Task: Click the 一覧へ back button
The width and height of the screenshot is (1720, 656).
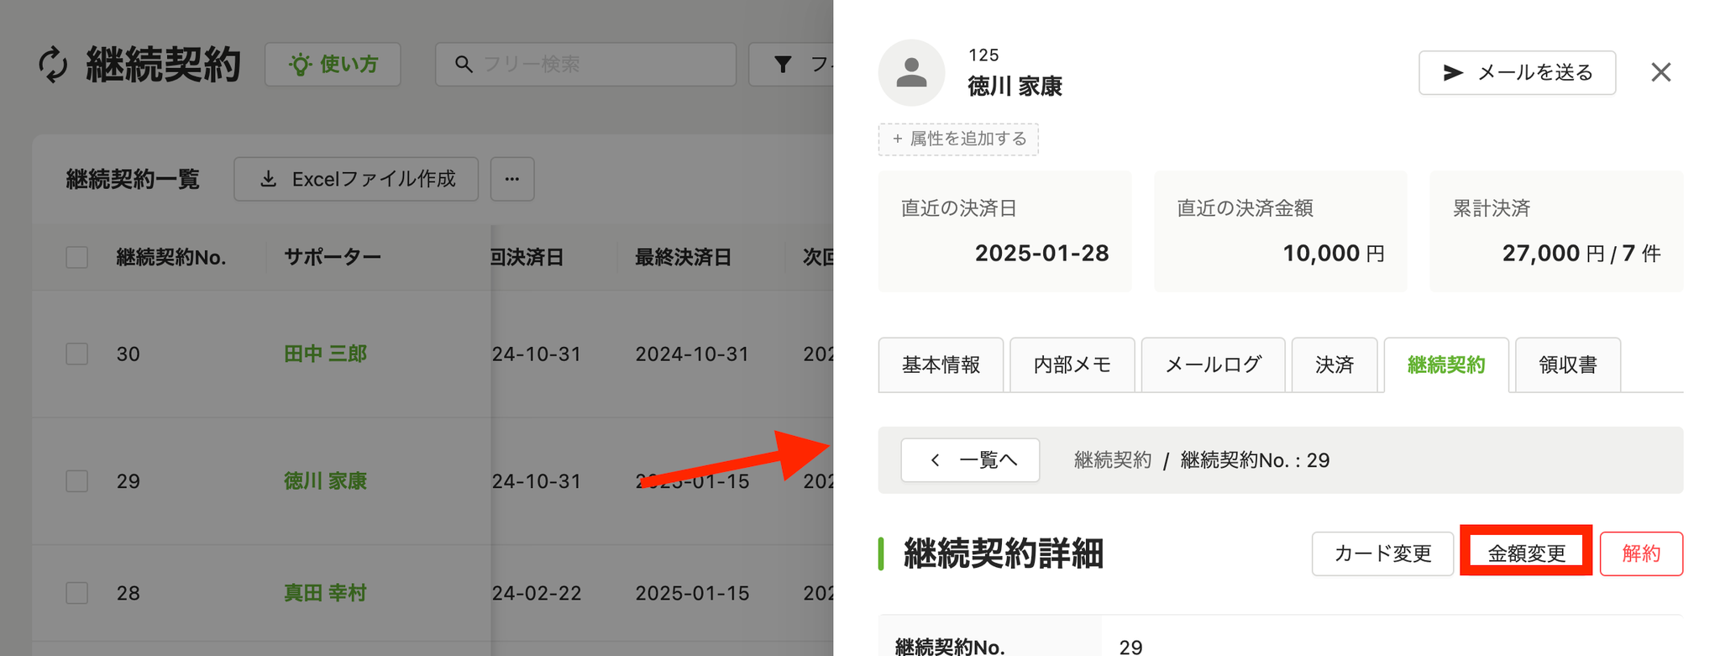Action: tap(970, 460)
